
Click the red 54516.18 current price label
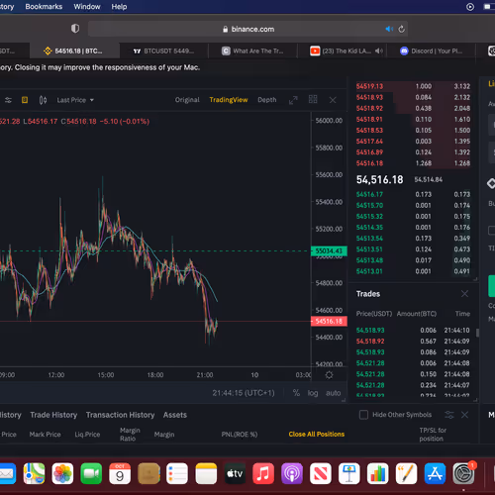pyautogui.click(x=329, y=321)
